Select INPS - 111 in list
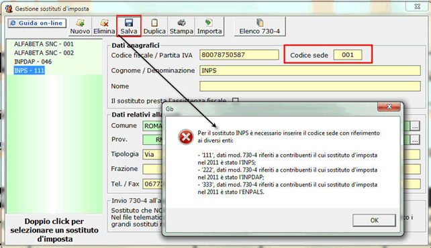The width and height of the screenshot is (431, 248). pos(29,70)
